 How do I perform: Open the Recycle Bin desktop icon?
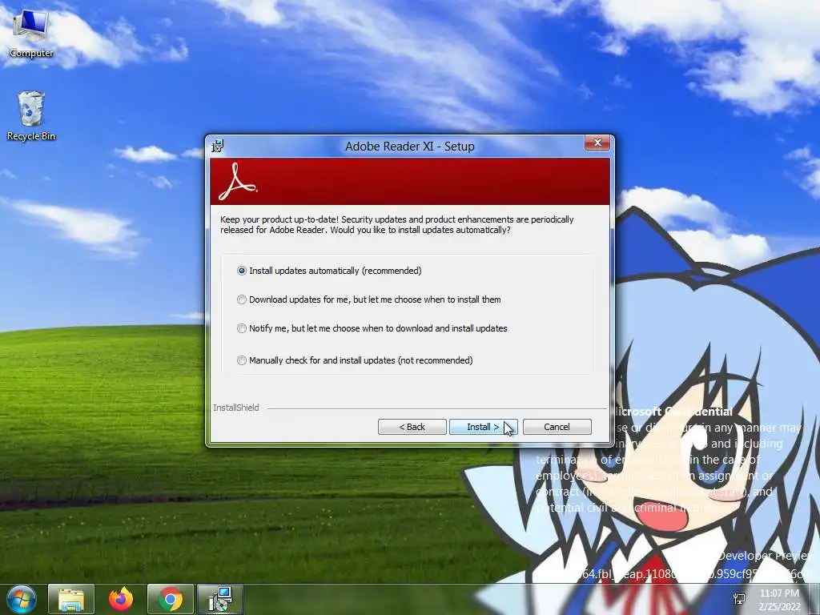pyautogui.click(x=31, y=116)
